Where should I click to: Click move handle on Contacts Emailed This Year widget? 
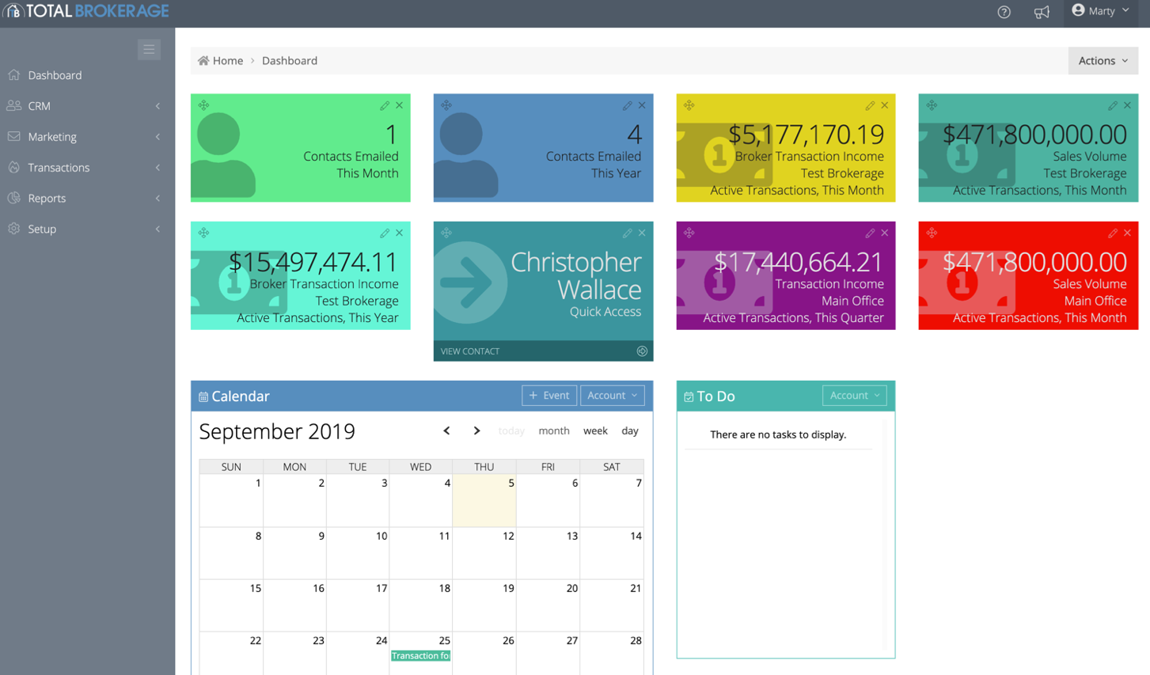[x=446, y=105]
